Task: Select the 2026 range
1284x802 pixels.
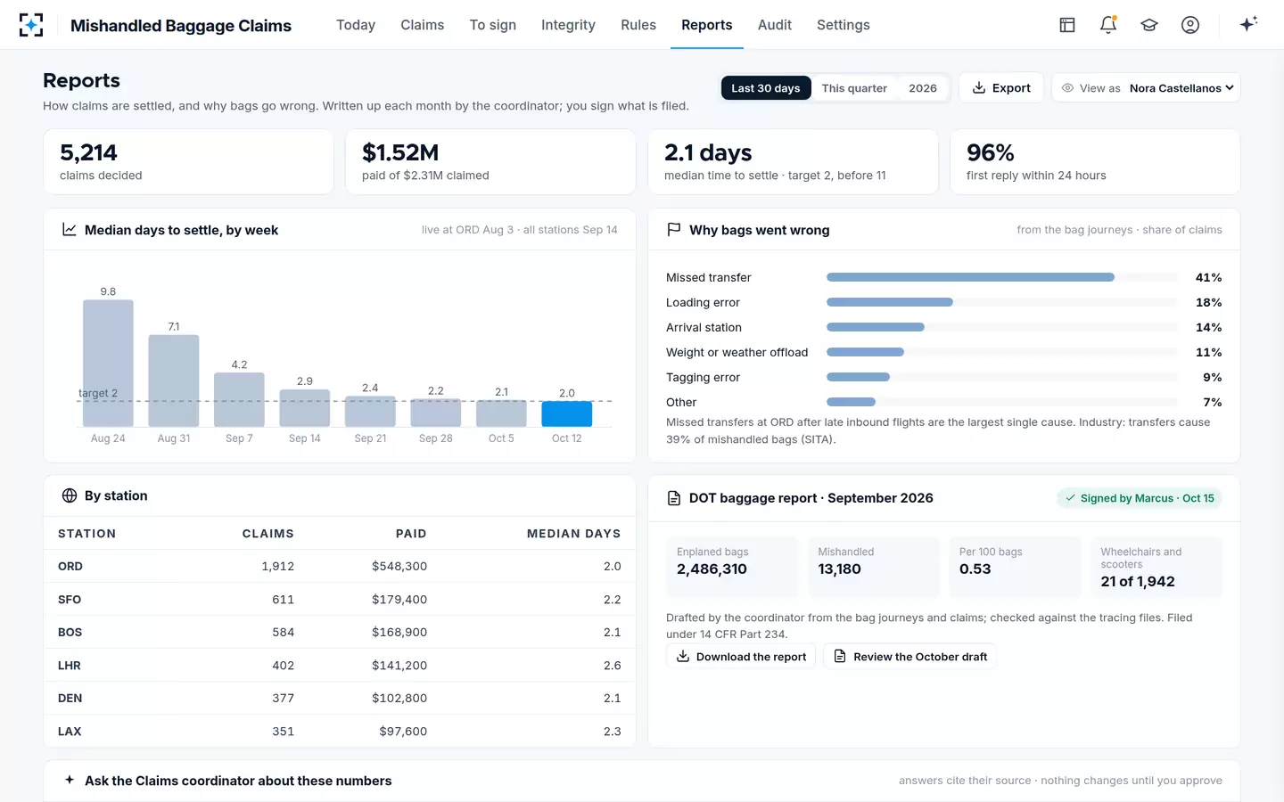Action: [x=923, y=88]
